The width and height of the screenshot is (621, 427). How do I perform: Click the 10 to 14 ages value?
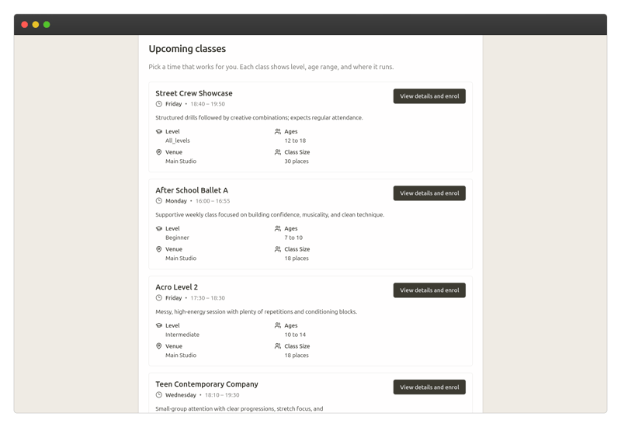click(x=295, y=335)
